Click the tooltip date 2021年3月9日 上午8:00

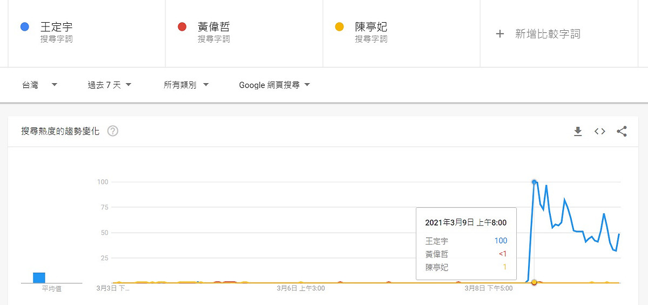[466, 222]
